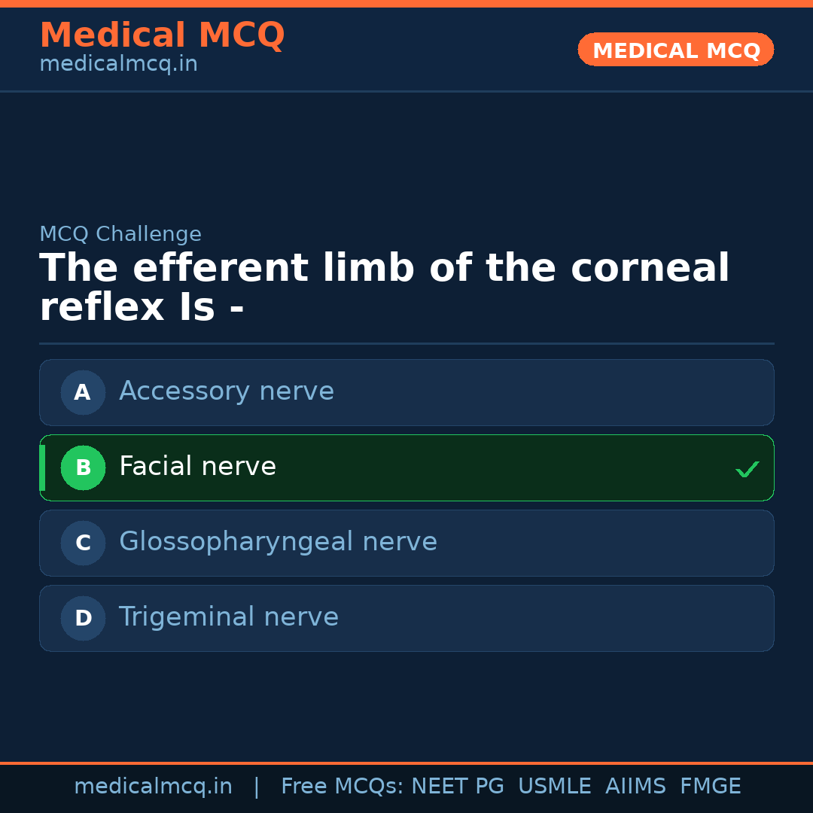Image resolution: width=813 pixels, height=813 pixels.
Task: Click the AIIMS label in the footer
Action: pos(635,787)
